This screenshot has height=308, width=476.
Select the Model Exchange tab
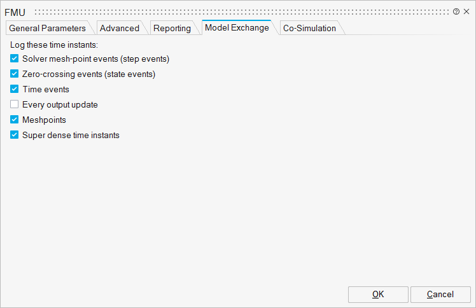pyautogui.click(x=237, y=28)
